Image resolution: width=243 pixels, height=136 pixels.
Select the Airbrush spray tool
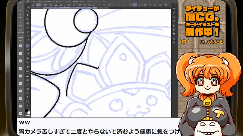pyautogui.click(x=27, y=58)
